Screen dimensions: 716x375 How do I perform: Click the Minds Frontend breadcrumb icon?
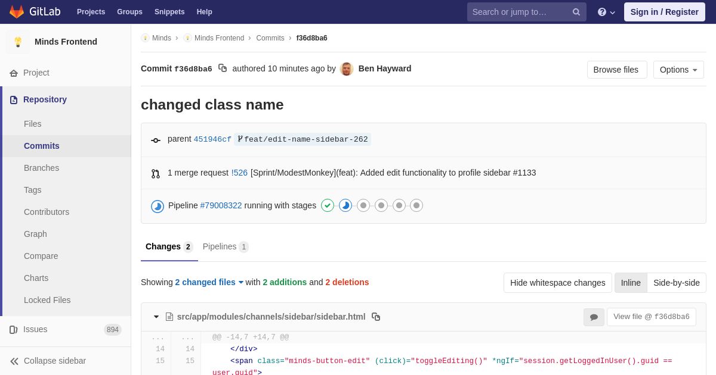coord(187,38)
